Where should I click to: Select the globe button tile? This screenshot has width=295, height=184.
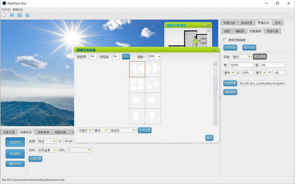(x=153, y=85)
